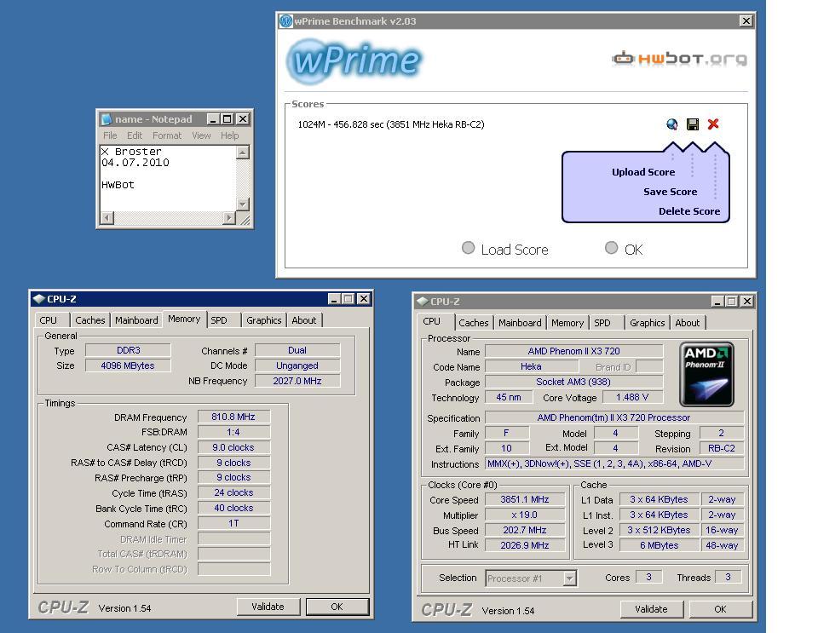
Task: Switch to About tab in left CPU-Z window
Action: pyautogui.click(x=304, y=320)
